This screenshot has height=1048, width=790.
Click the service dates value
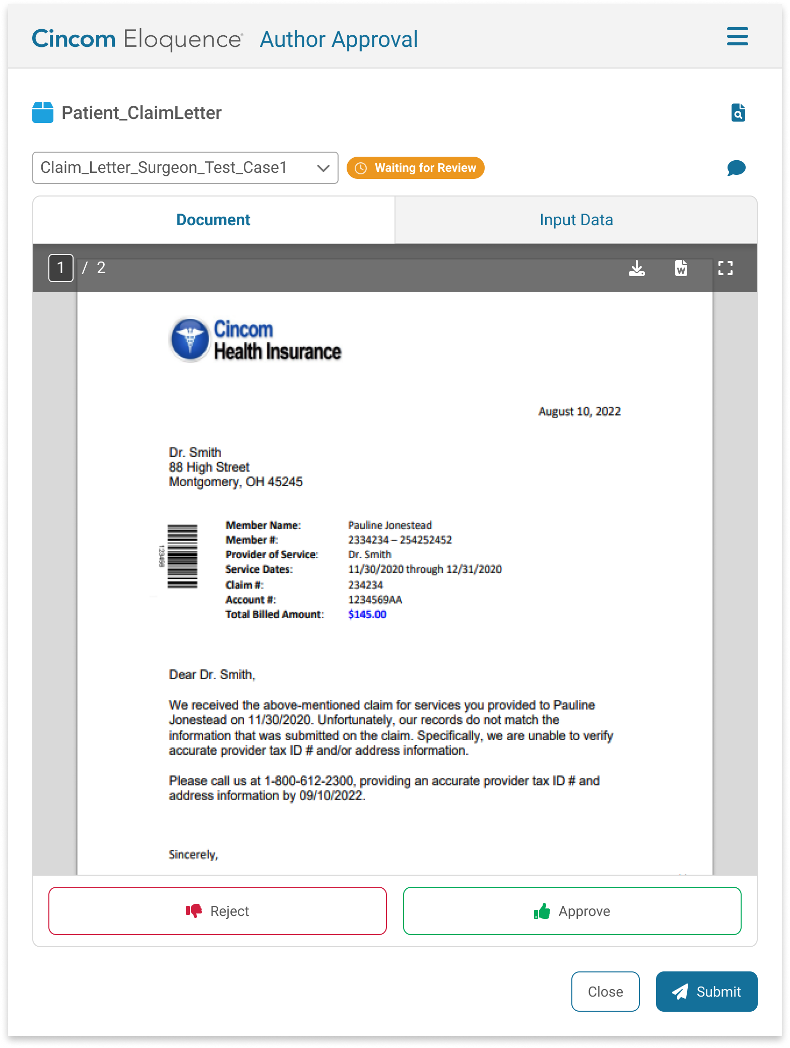tap(425, 569)
